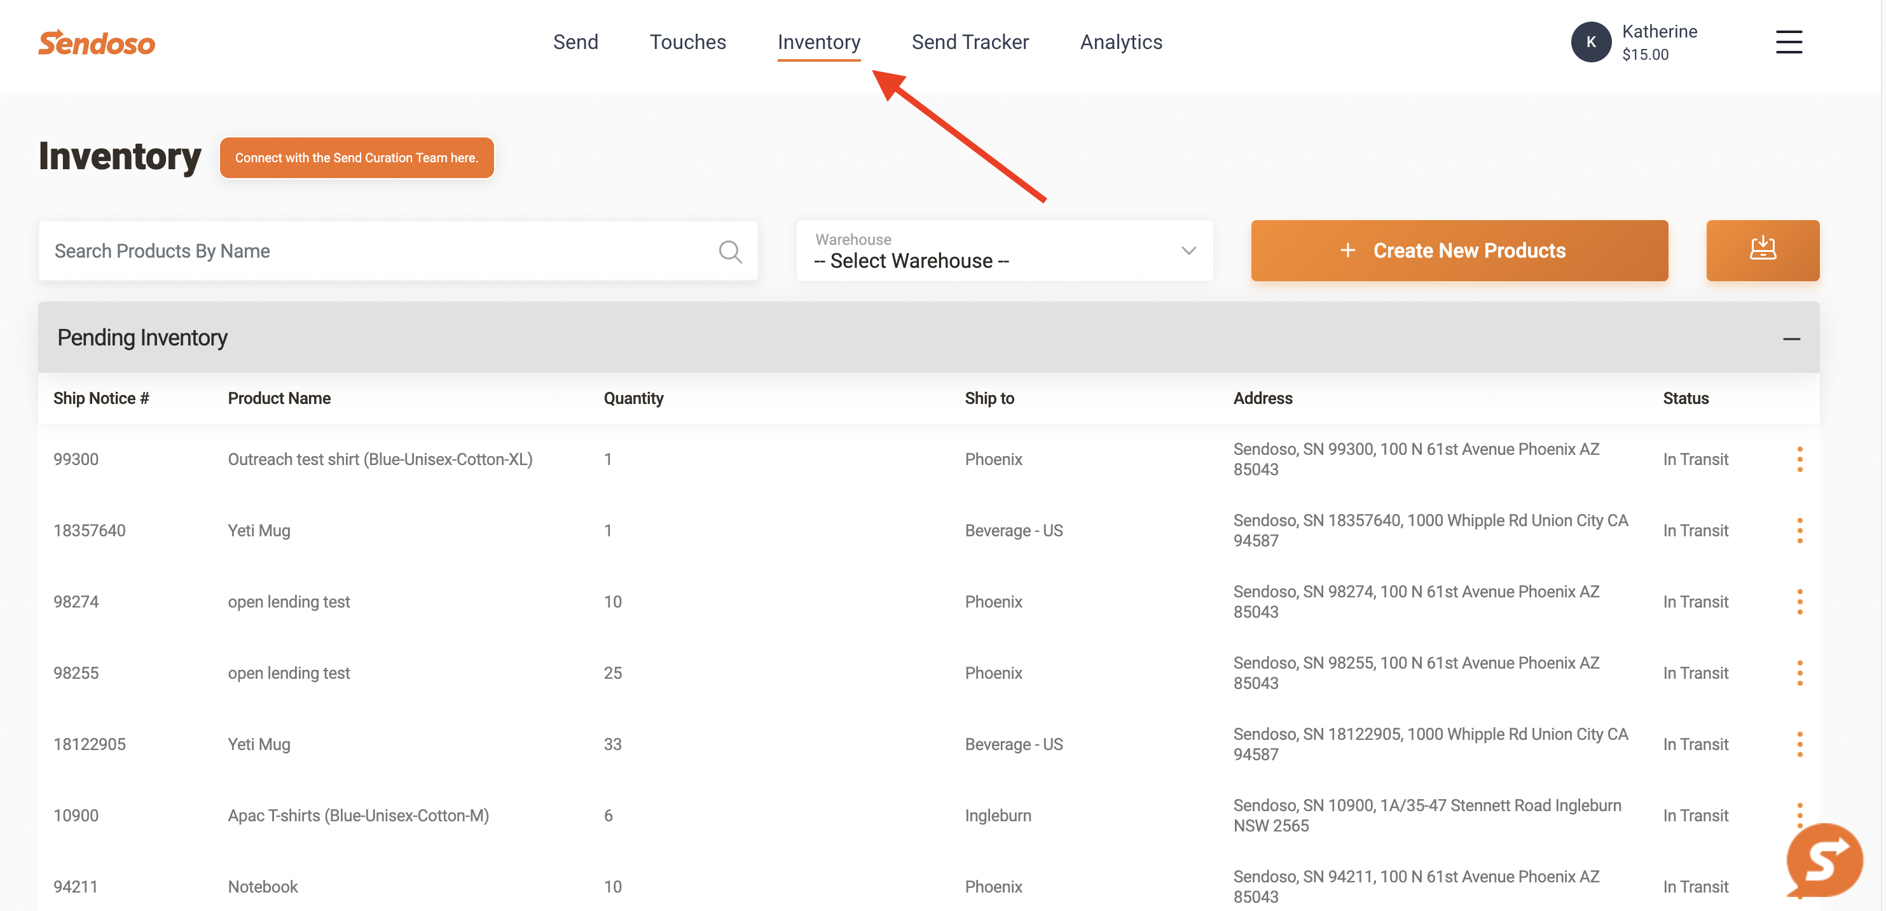Screen dimensions: 1886x911
Task: Click Connect with the Send Curation Team
Action: [357, 157]
